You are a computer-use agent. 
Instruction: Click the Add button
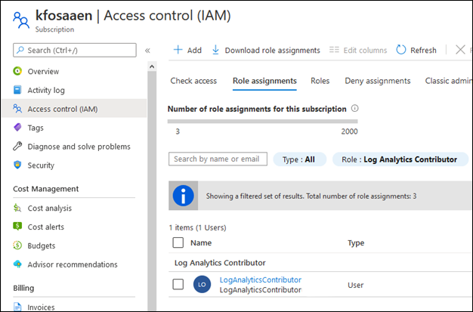[187, 50]
